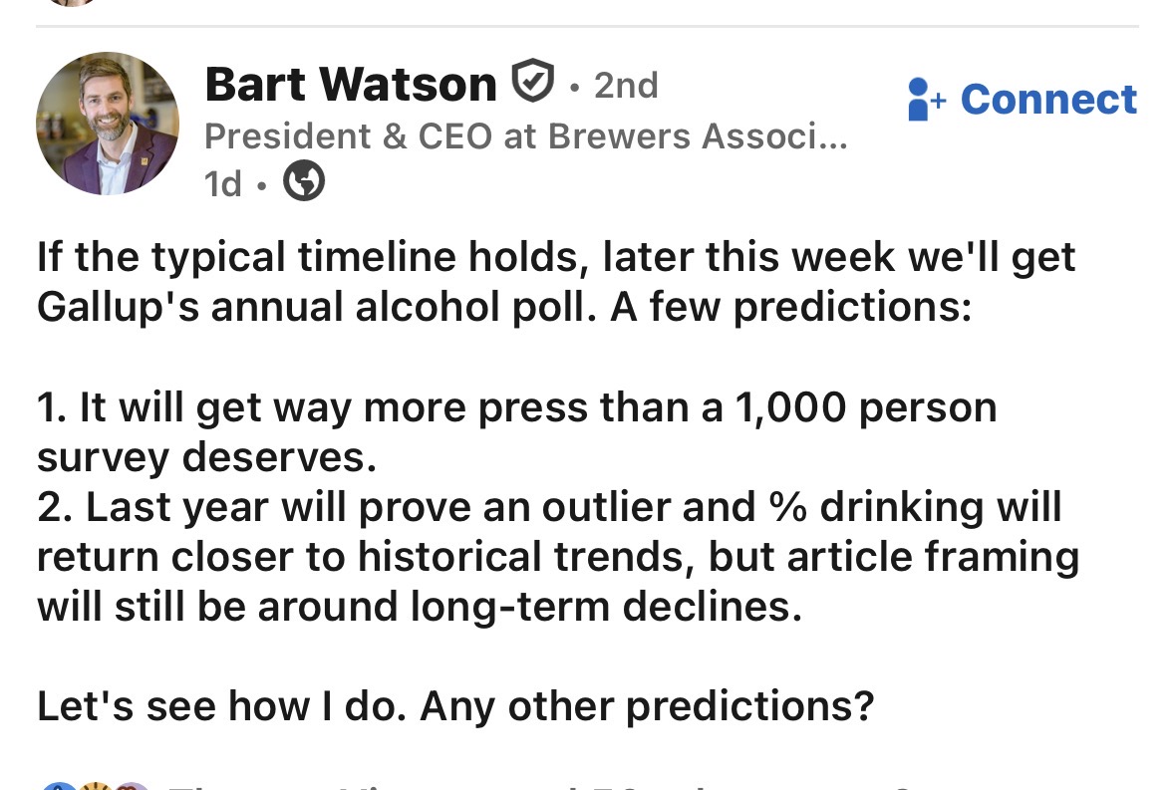This screenshot has height=790, width=1175.
Task: Click the 2nd degree connection label
Action: [626, 86]
